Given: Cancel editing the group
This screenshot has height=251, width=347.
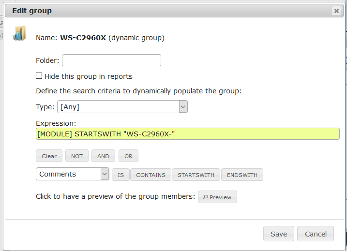Looking at the screenshot, I should pos(316,234).
